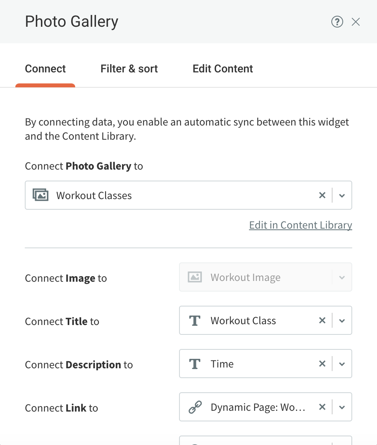The height and width of the screenshot is (445, 377).
Task: Click the gallery icon beside Workout Classes
Action: coord(41,195)
